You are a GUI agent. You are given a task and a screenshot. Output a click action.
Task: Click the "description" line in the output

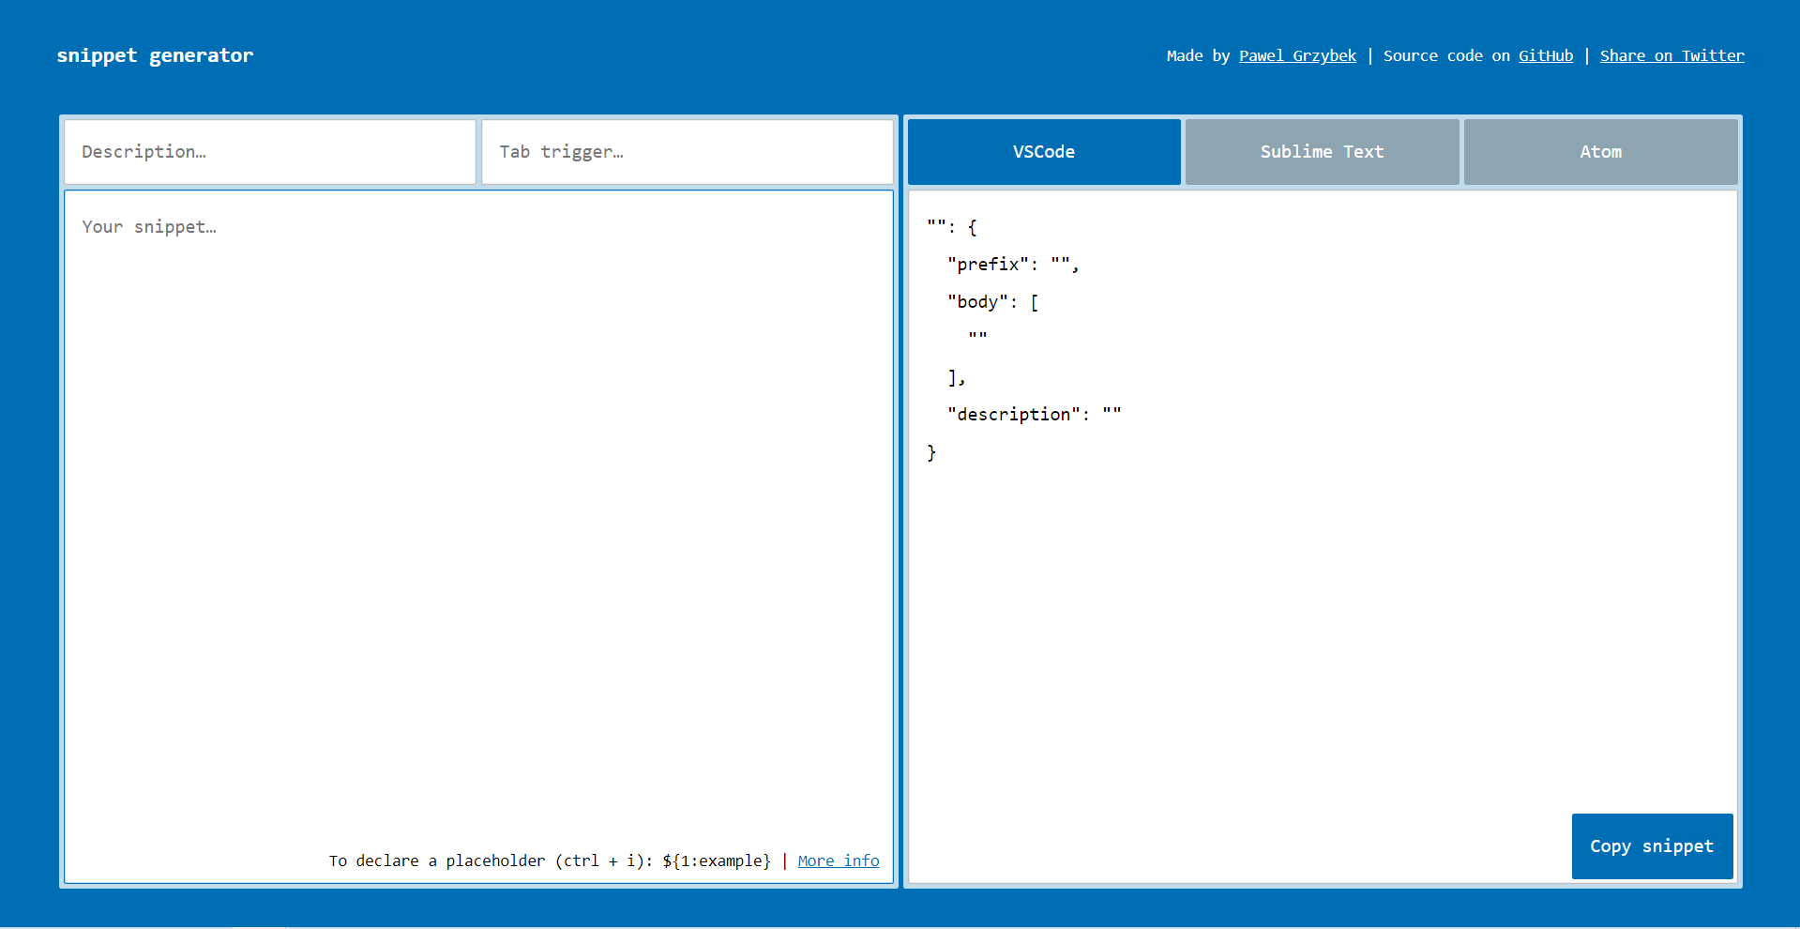pyautogui.click(x=1034, y=415)
